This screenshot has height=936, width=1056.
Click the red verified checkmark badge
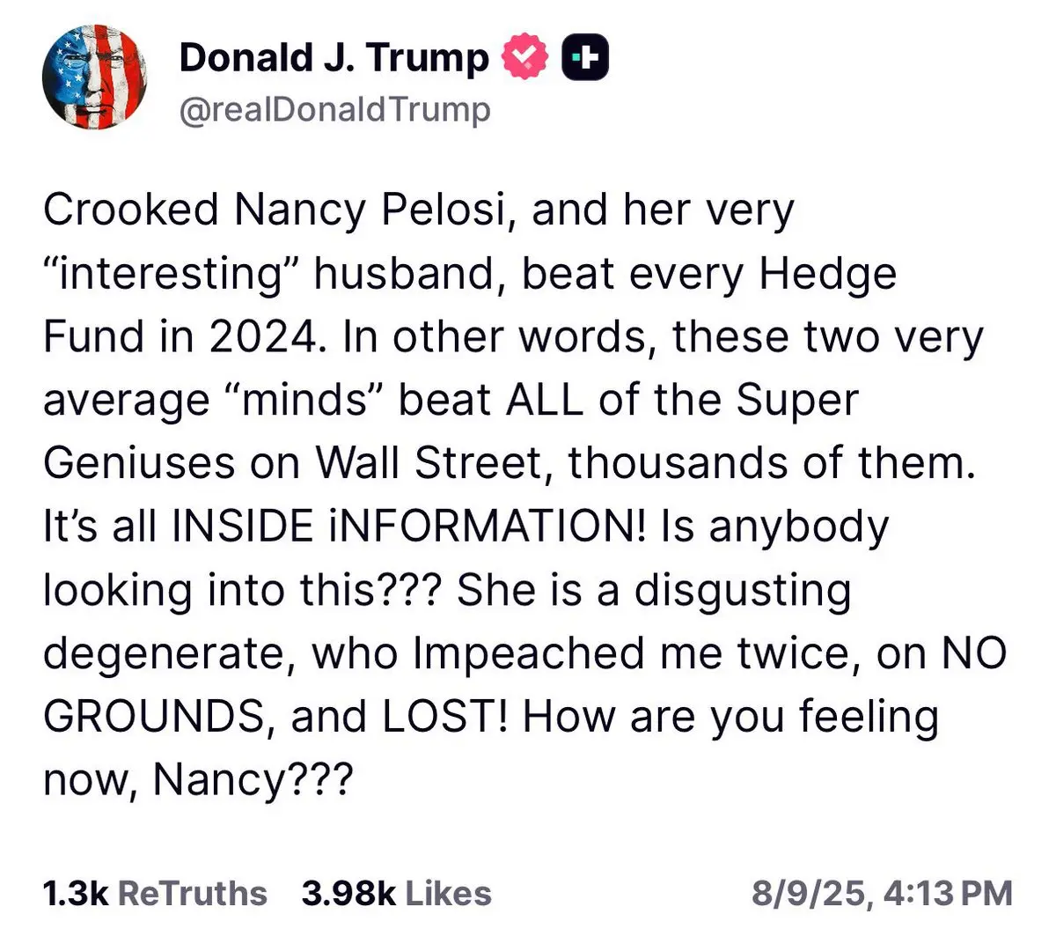[x=524, y=57]
